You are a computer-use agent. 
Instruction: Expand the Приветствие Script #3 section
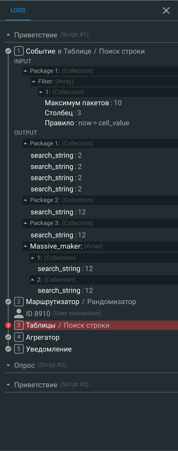click(x=8, y=385)
